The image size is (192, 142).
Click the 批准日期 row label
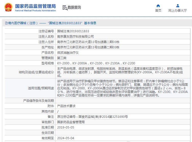click(48, 127)
